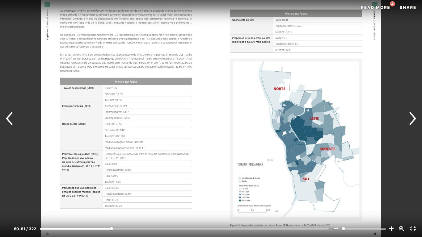Click the 'Figura 22' map caption

[x=281, y=226]
